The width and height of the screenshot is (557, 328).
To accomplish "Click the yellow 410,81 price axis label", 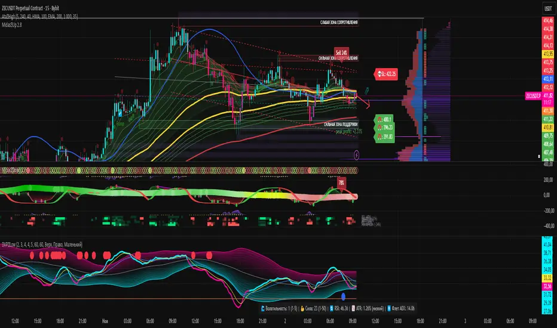I will pos(548,127).
